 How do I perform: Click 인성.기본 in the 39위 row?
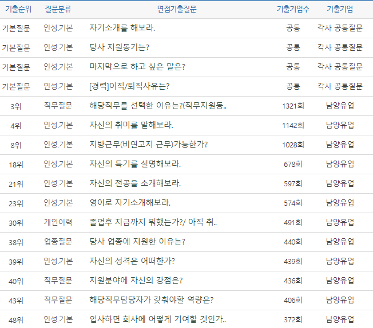(x=58, y=262)
